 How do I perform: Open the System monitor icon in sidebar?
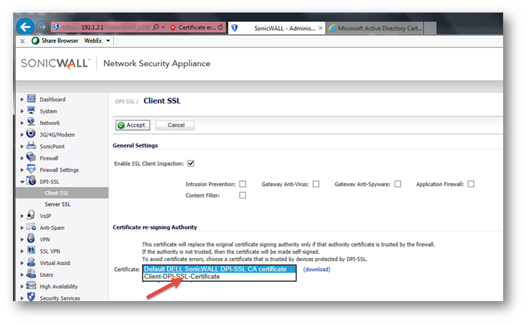[31, 110]
